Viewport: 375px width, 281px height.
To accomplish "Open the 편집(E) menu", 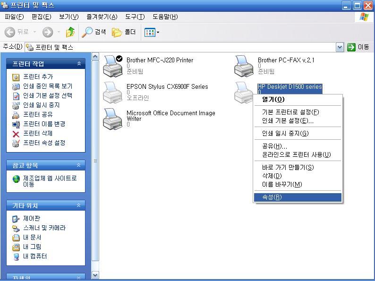I will (42, 17).
